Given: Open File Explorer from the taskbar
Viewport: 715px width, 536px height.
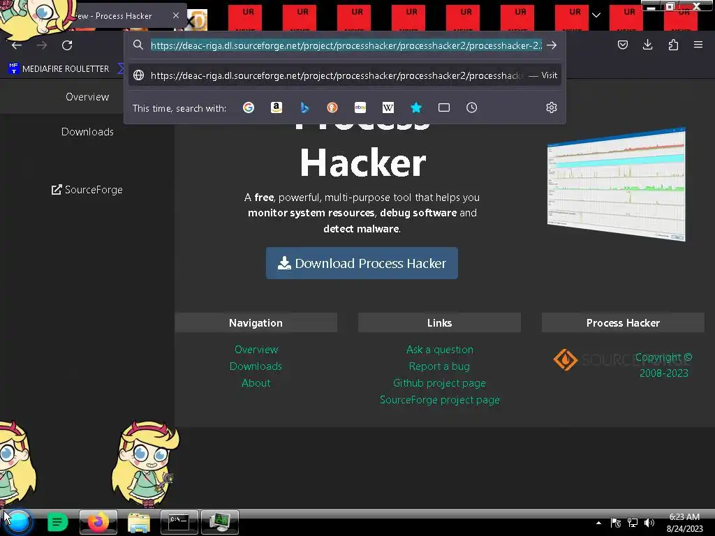Looking at the screenshot, I should pyautogui.click(x=139, y=522).
